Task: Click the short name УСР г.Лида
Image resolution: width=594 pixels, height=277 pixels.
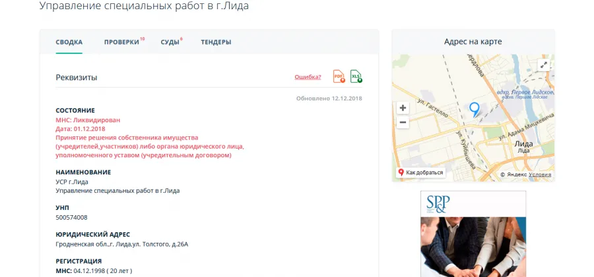Action: 72,182
